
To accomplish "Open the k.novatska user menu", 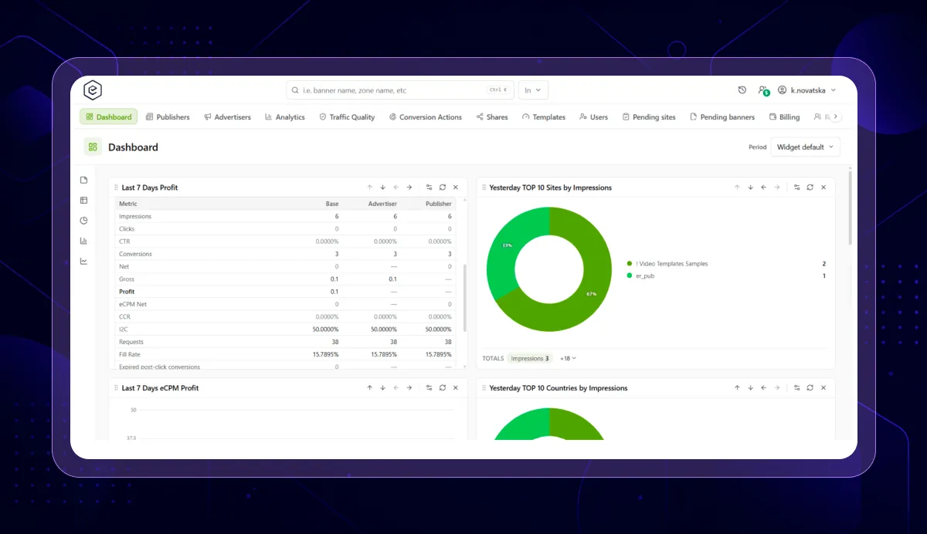I will (x=806, y=90).
